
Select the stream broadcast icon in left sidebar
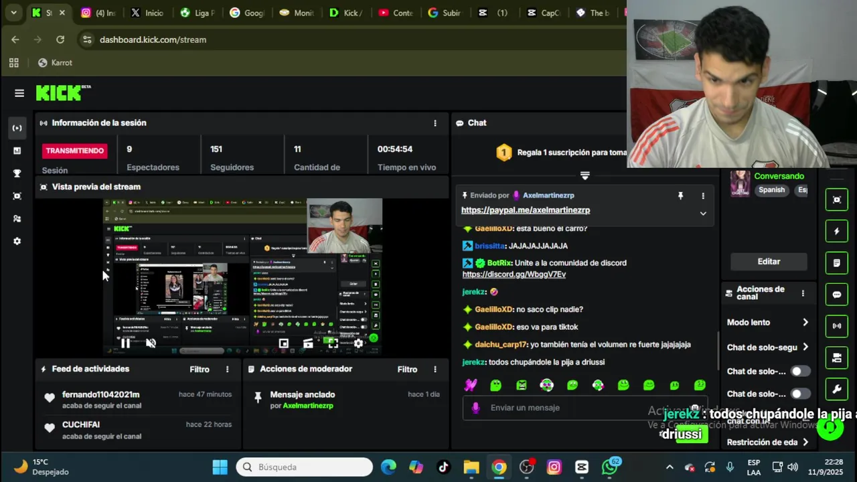click(x=17, y=128)
